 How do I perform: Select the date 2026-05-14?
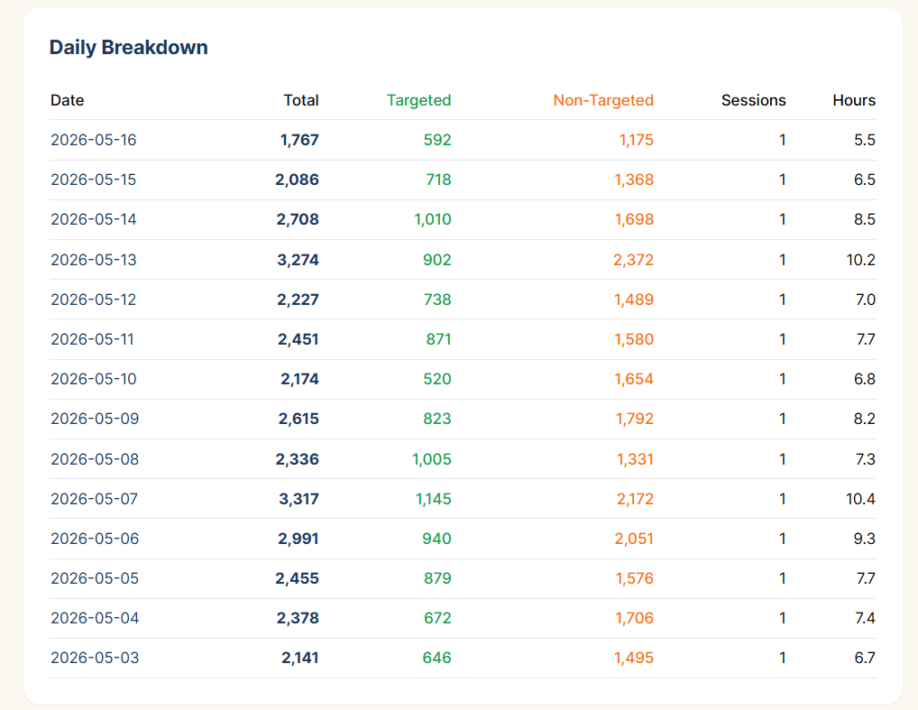click(93, 220)
